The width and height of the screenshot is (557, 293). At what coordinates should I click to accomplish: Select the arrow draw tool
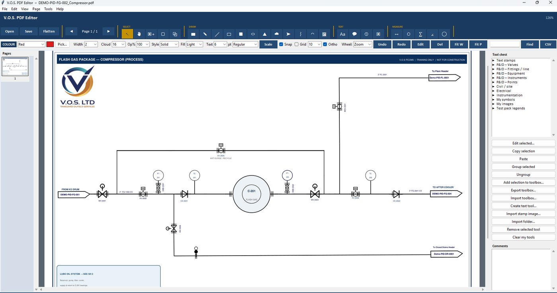[289, 34]
